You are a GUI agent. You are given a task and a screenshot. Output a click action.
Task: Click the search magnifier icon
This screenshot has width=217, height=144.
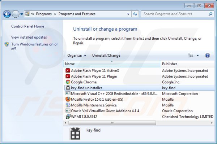[210, 14]
